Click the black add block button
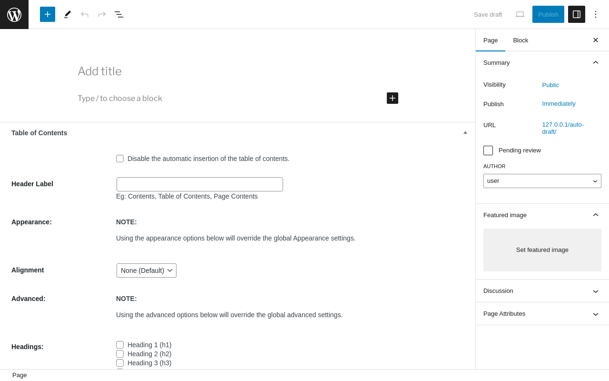The height and width of the screenshot is (381, 609). pos(393,98)
